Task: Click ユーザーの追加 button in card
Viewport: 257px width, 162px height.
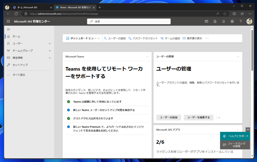Action: click(x=168, y=118)
